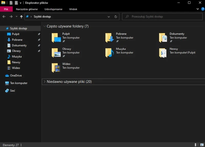Select Wideo in the navigation pane
The image size is (205, 147).
16,68
